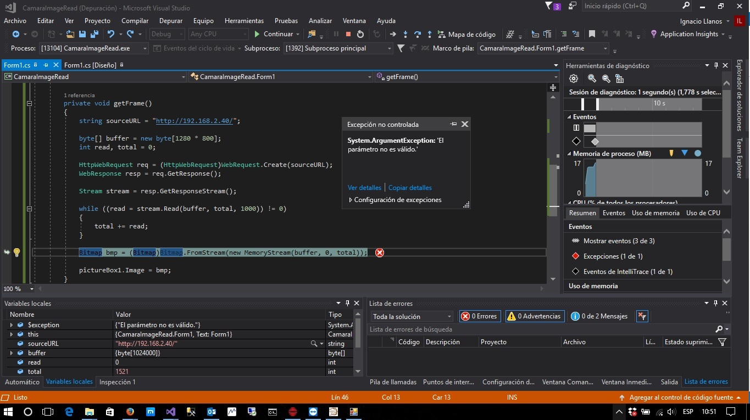Close the Excepción no controlada popup
The width and height of the screenshot is (750, 420).
click(465, 125)
